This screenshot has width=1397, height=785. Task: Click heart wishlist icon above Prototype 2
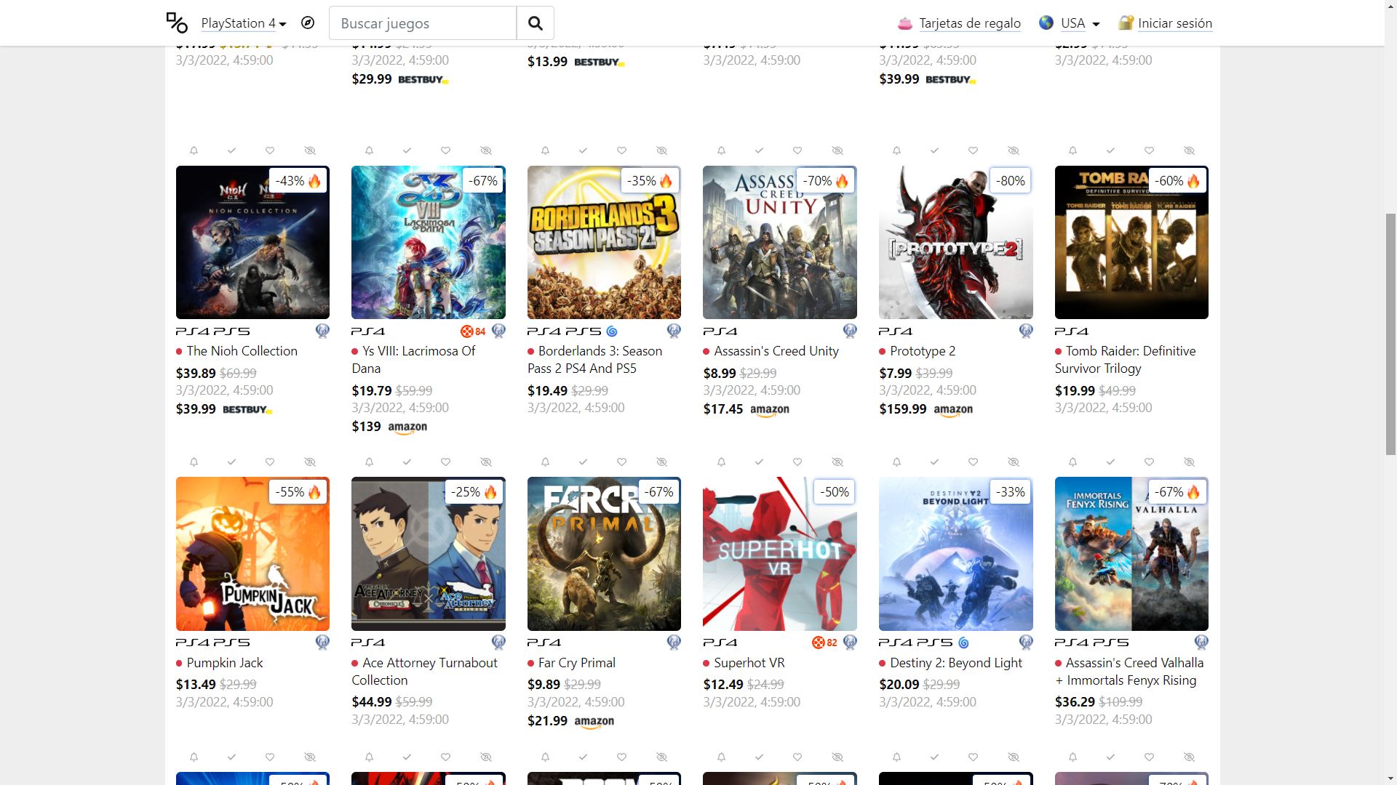pos(973,150)
